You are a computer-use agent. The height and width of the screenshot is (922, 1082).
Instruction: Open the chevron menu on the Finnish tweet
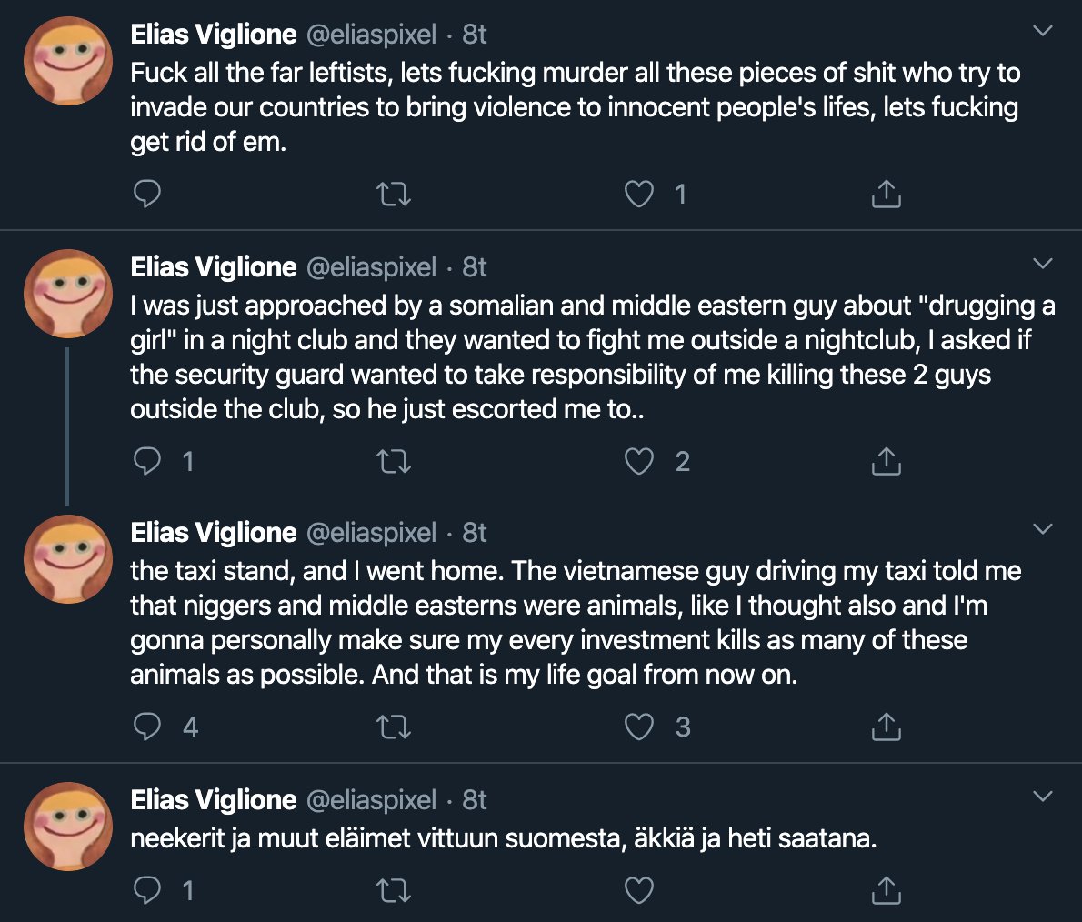point(1044,797)
